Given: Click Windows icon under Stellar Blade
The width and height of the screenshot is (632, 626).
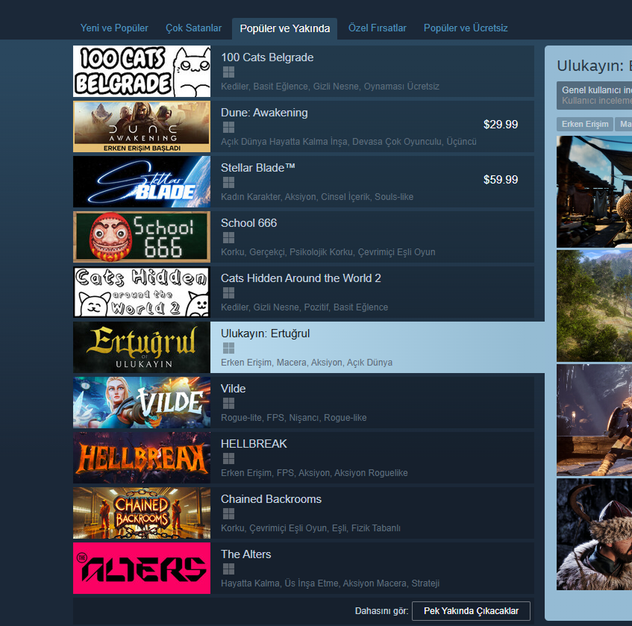Looking at the screenshot, I should point(228,183).
